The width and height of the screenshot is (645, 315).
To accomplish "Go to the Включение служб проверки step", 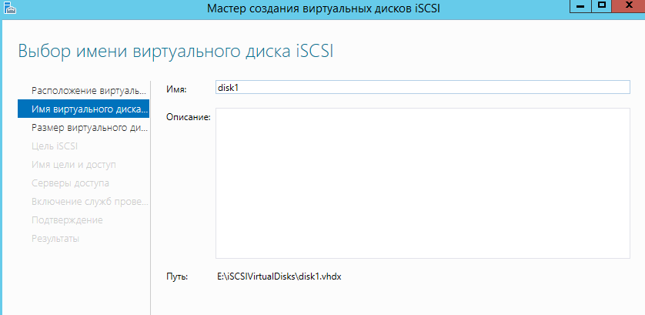I will pos(88,202).
